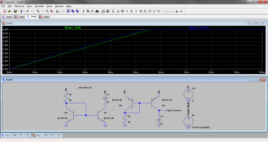Click the .tran 10m uic directive
268x142 pixels.
85,88
